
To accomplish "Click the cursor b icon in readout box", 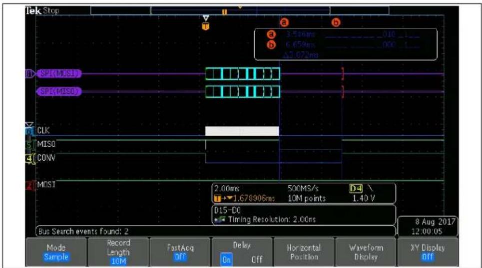I will (271, 45).
